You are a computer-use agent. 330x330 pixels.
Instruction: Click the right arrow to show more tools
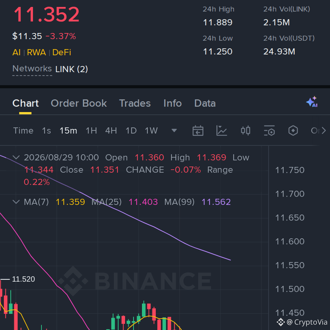pos(324,131)
